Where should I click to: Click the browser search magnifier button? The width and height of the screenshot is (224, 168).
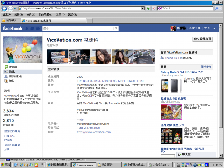pos(216,8)
